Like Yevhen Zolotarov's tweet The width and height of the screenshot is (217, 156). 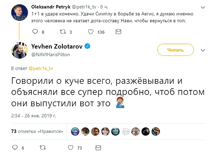coord(71,147)
